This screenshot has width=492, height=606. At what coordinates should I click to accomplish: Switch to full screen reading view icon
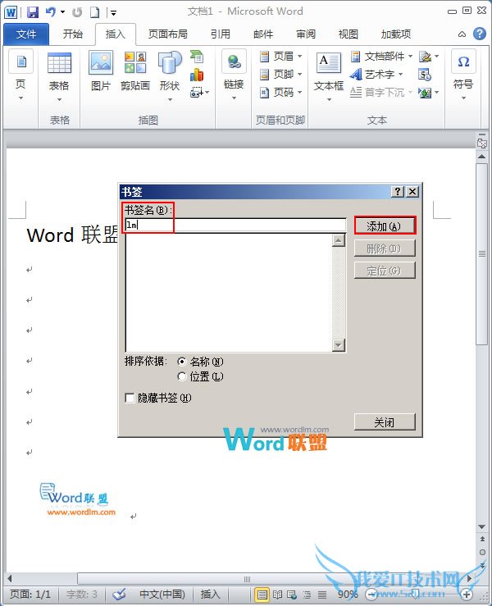click(277, 595)
